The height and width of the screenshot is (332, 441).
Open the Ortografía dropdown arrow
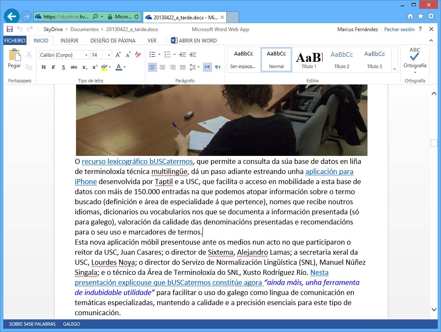[415, 72]
